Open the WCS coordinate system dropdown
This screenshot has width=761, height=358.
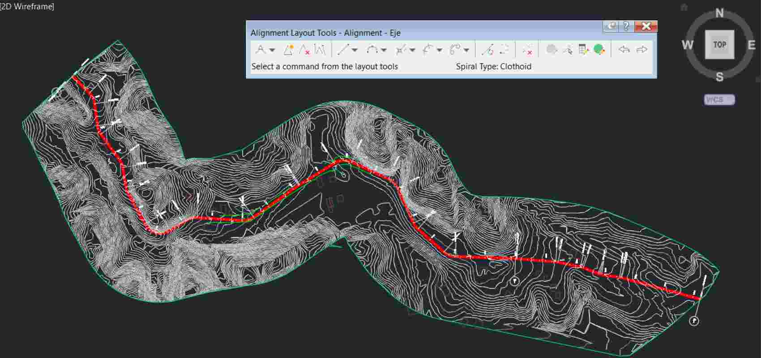click(719, 100)
